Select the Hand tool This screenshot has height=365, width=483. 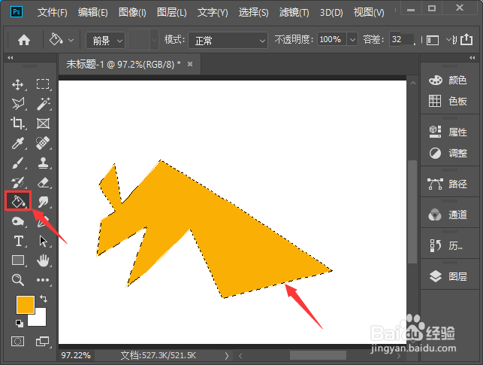(x=43, y=260)
